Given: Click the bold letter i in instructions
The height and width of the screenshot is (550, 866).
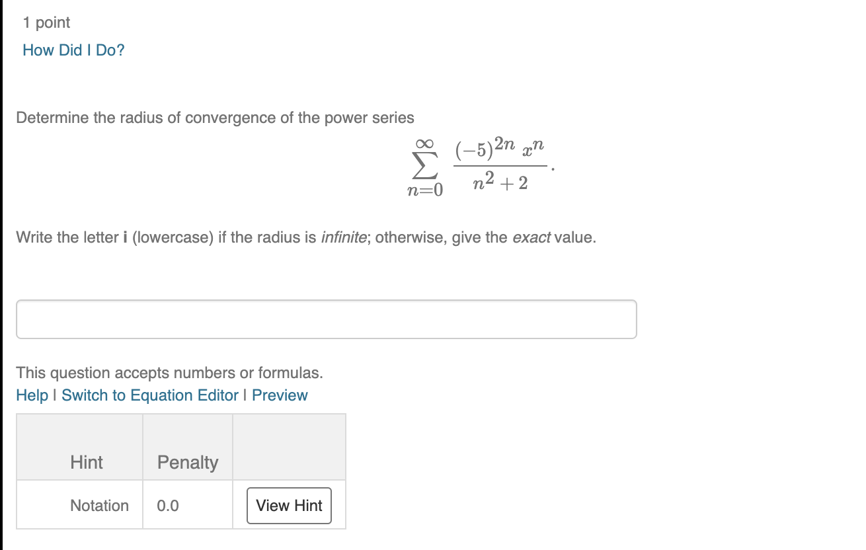Looking at the screenshot, I should 126,237.
